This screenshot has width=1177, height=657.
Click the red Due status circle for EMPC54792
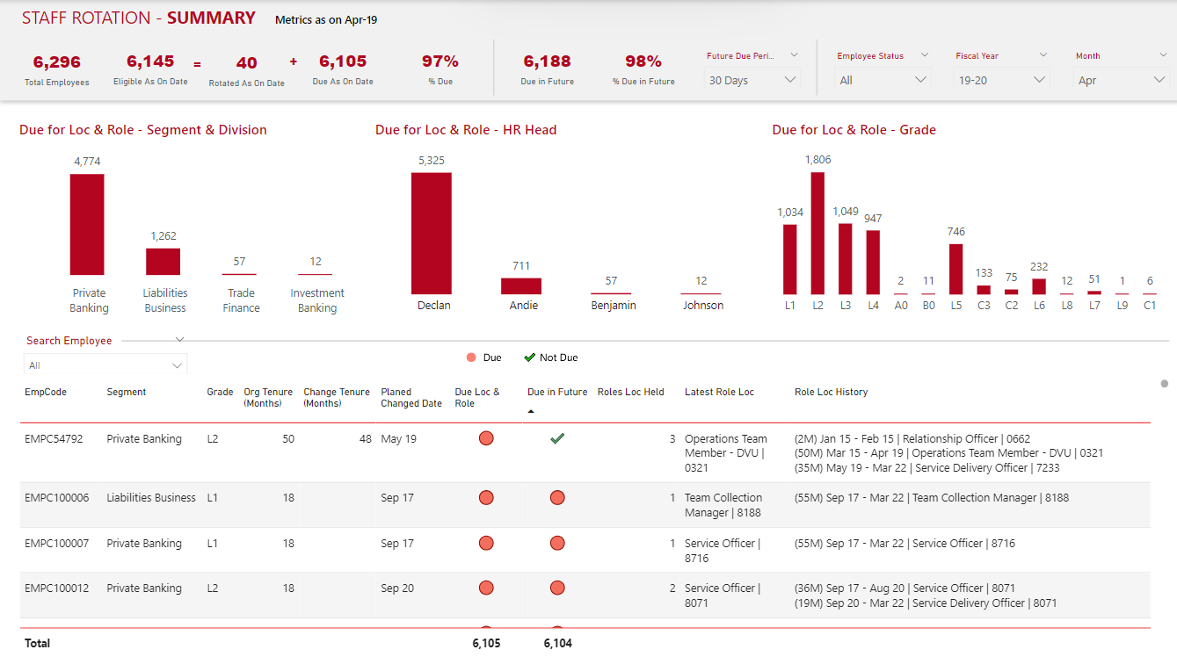pyautogui.click(x=486, y=438)
